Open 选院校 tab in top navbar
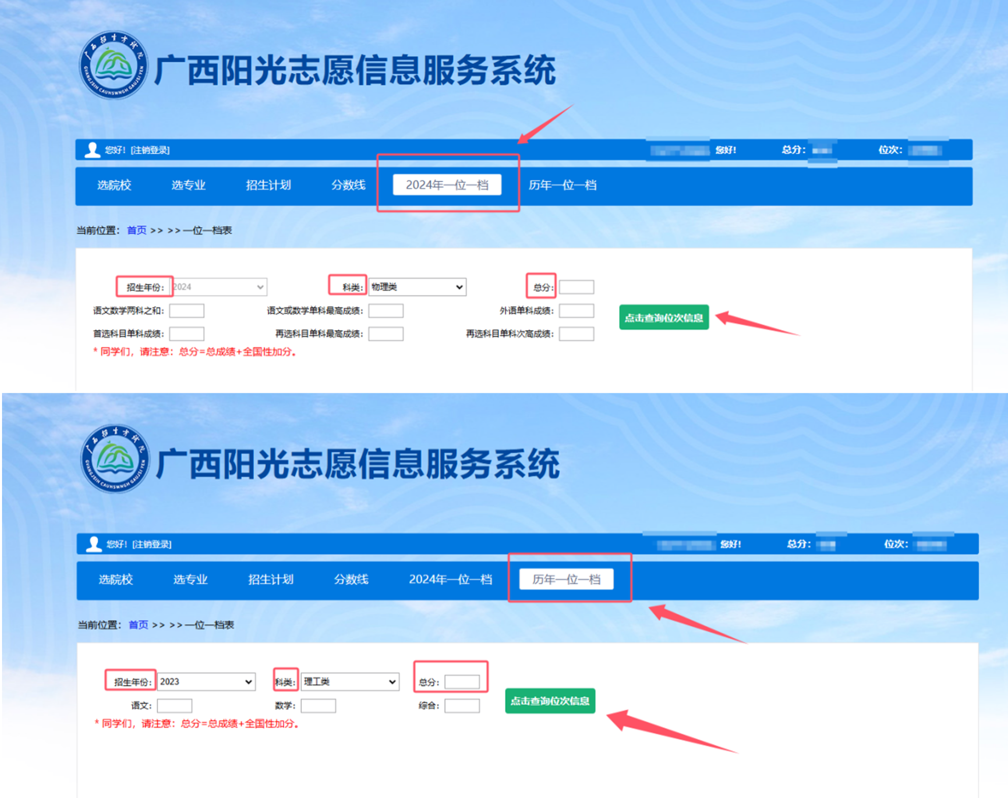1008x798 pixels. (114, 185)
